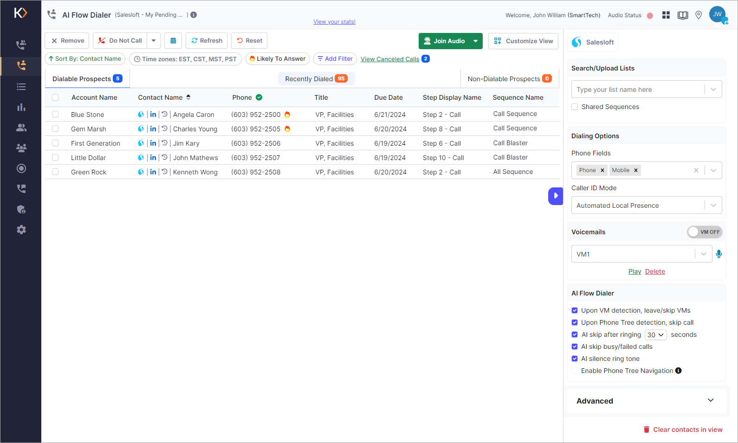Open the Automated Local Presence dropdown
The image size is (738, 443).
[x=647, y=205]
